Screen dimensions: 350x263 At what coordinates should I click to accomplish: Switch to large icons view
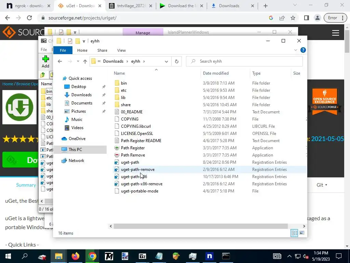click(302, 233)
